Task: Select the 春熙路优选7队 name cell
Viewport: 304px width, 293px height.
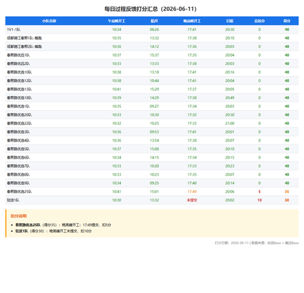Action: [x=18, y=166]
